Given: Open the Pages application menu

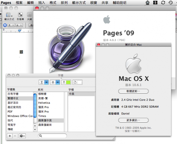Looking at the screenshot, I should 6,2.
